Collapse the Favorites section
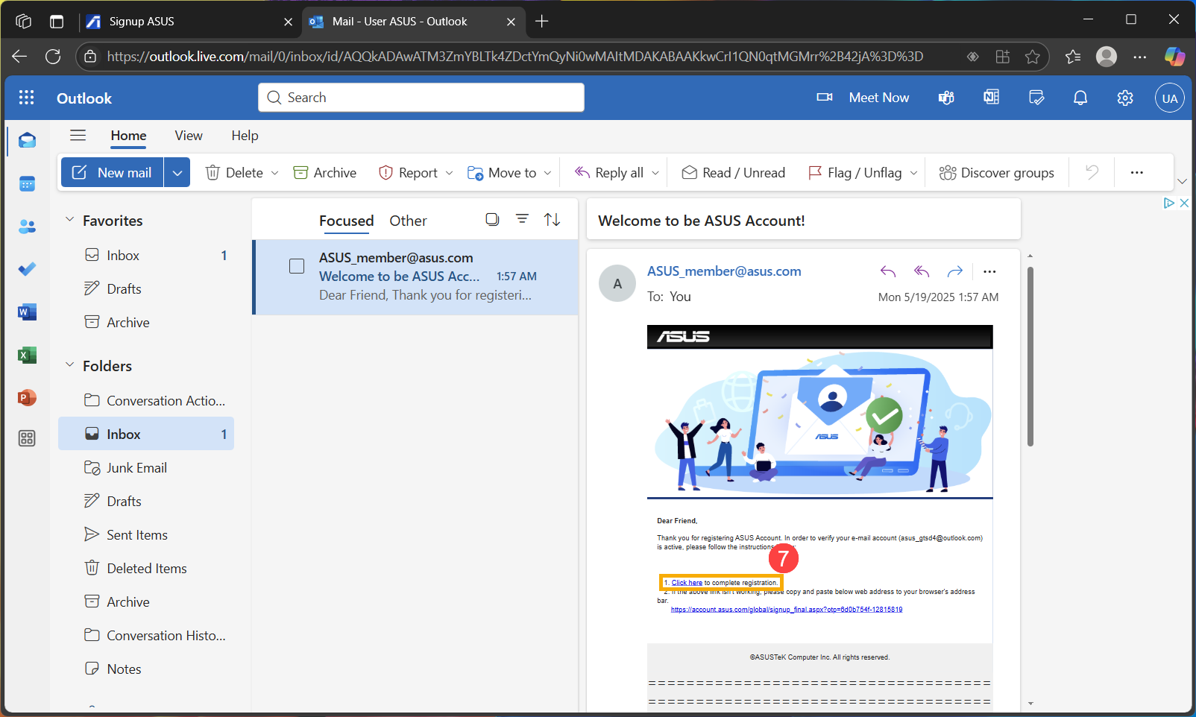 click(x=70, y=220)
